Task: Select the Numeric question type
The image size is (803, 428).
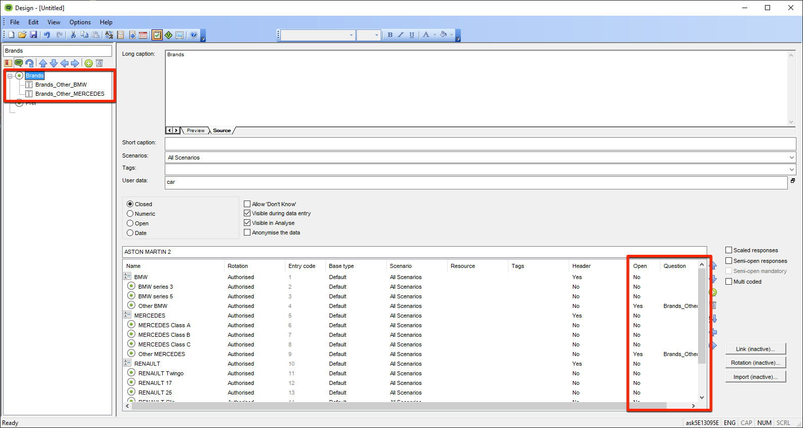Action: 130,214
